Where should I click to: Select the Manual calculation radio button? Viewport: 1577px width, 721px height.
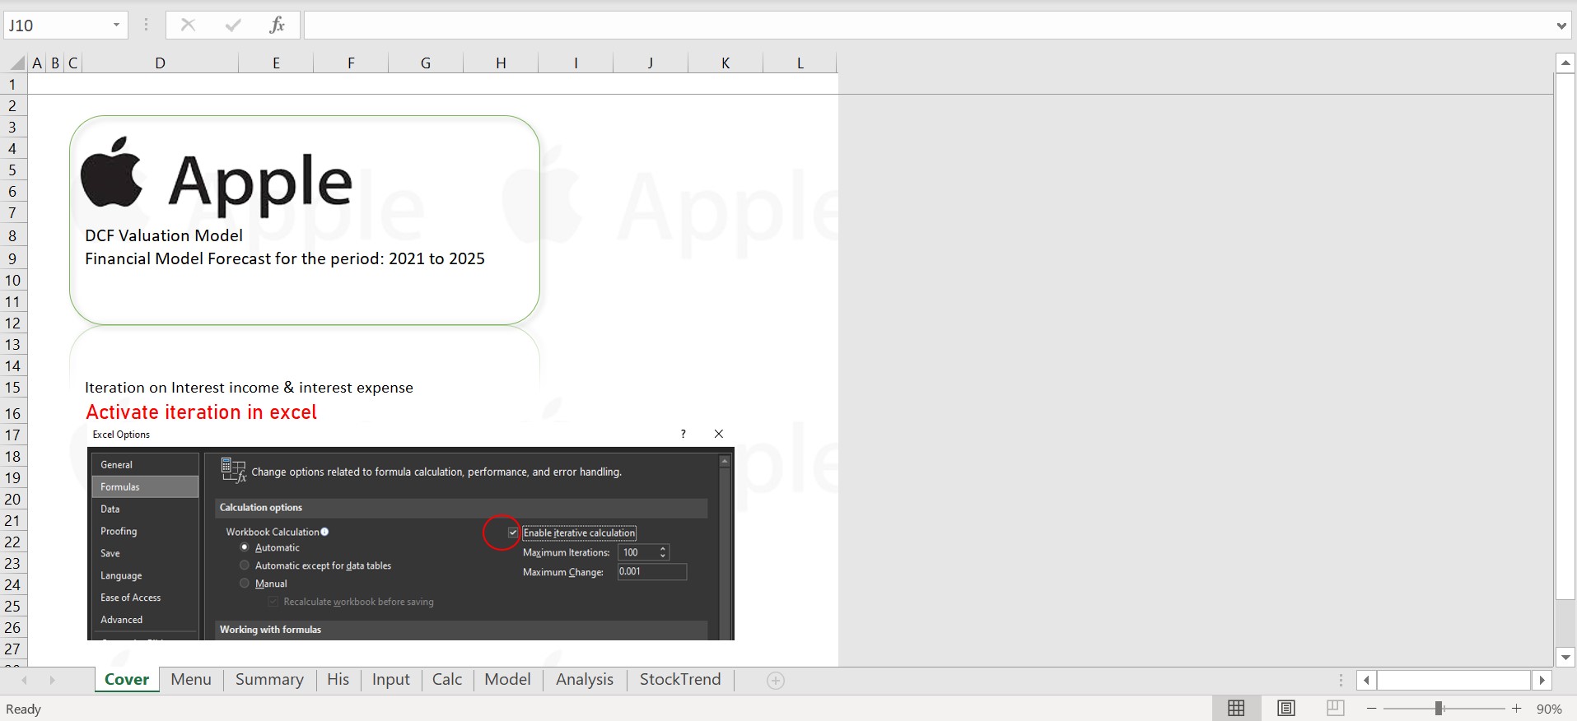pos(245,584)
